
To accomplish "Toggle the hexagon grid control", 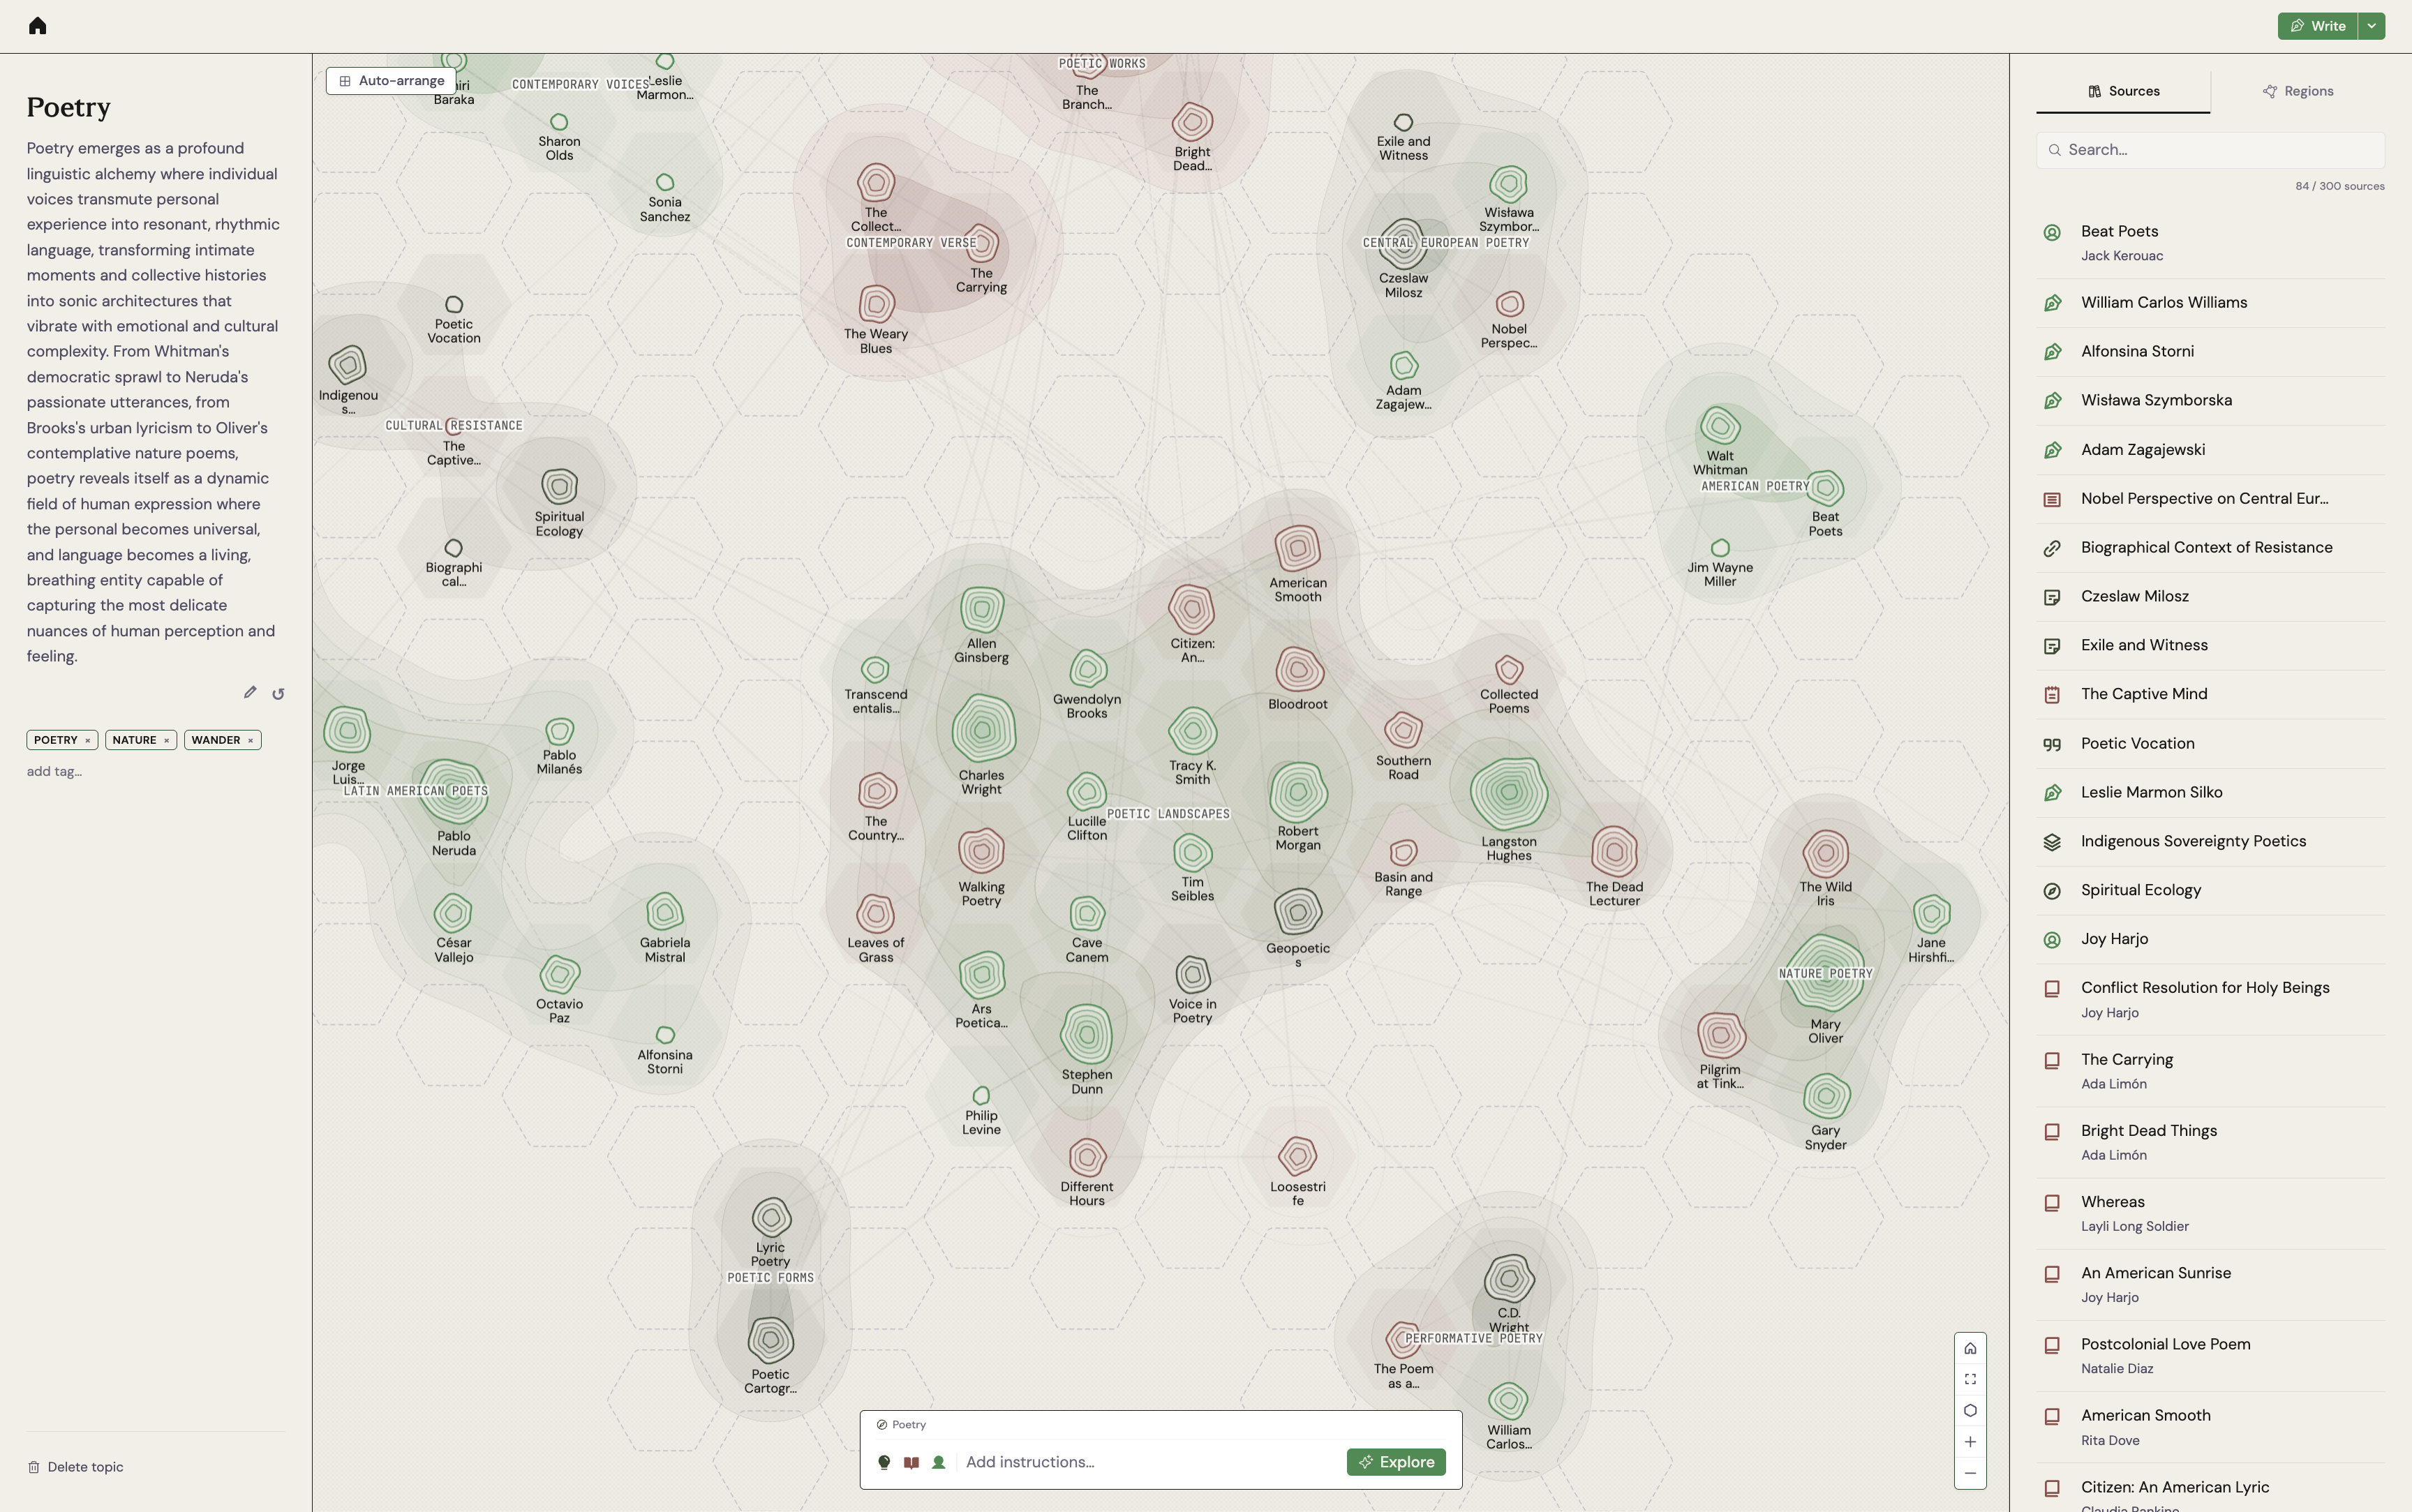I will pos(1970,1410).
